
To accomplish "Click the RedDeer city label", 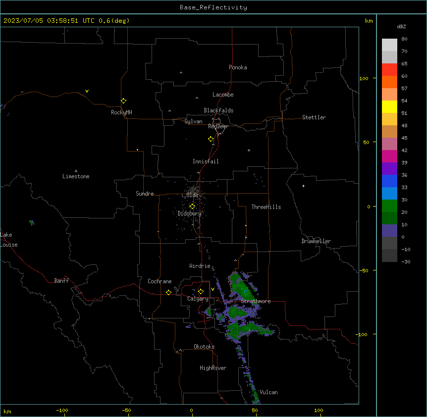I will click(x=218, y=126).
